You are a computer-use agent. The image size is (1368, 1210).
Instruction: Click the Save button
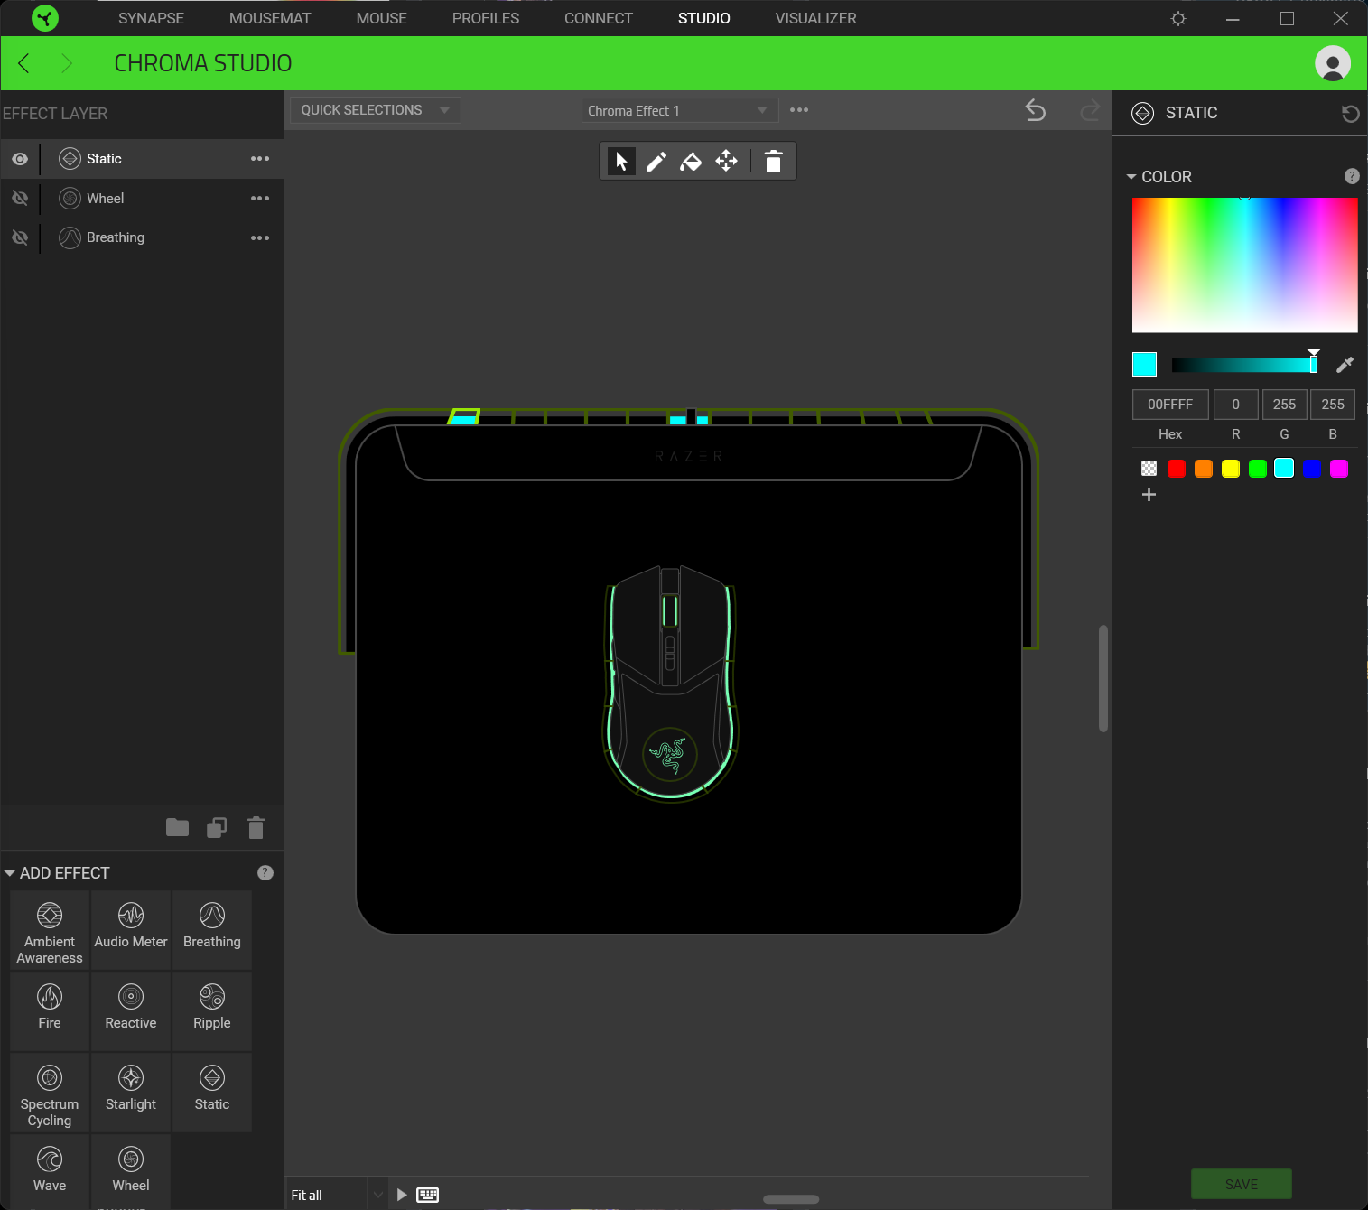pyautogui.click(x=1241, y=1184)
